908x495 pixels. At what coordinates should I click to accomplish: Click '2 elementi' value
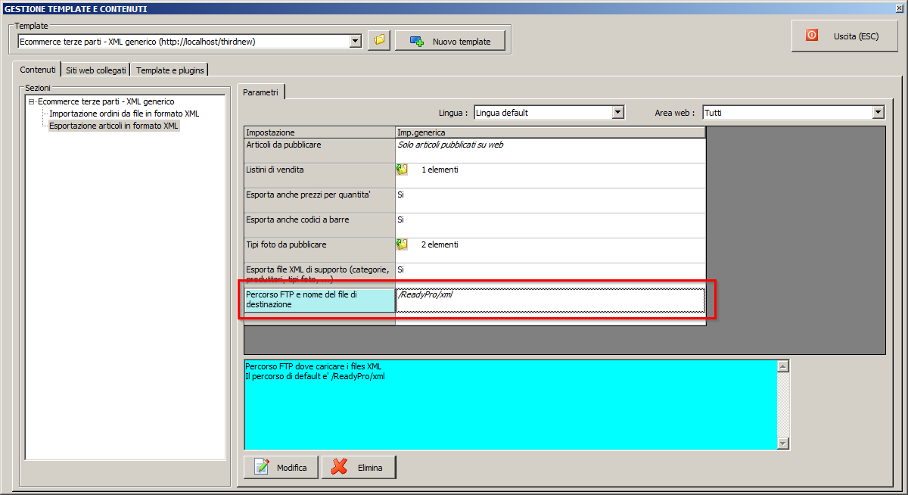click(x=440, y=244)
